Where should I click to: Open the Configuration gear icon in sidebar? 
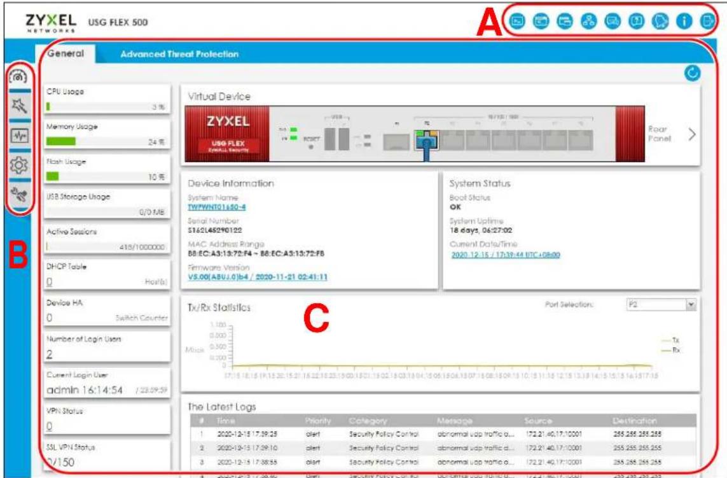click(x=19, y=165)
